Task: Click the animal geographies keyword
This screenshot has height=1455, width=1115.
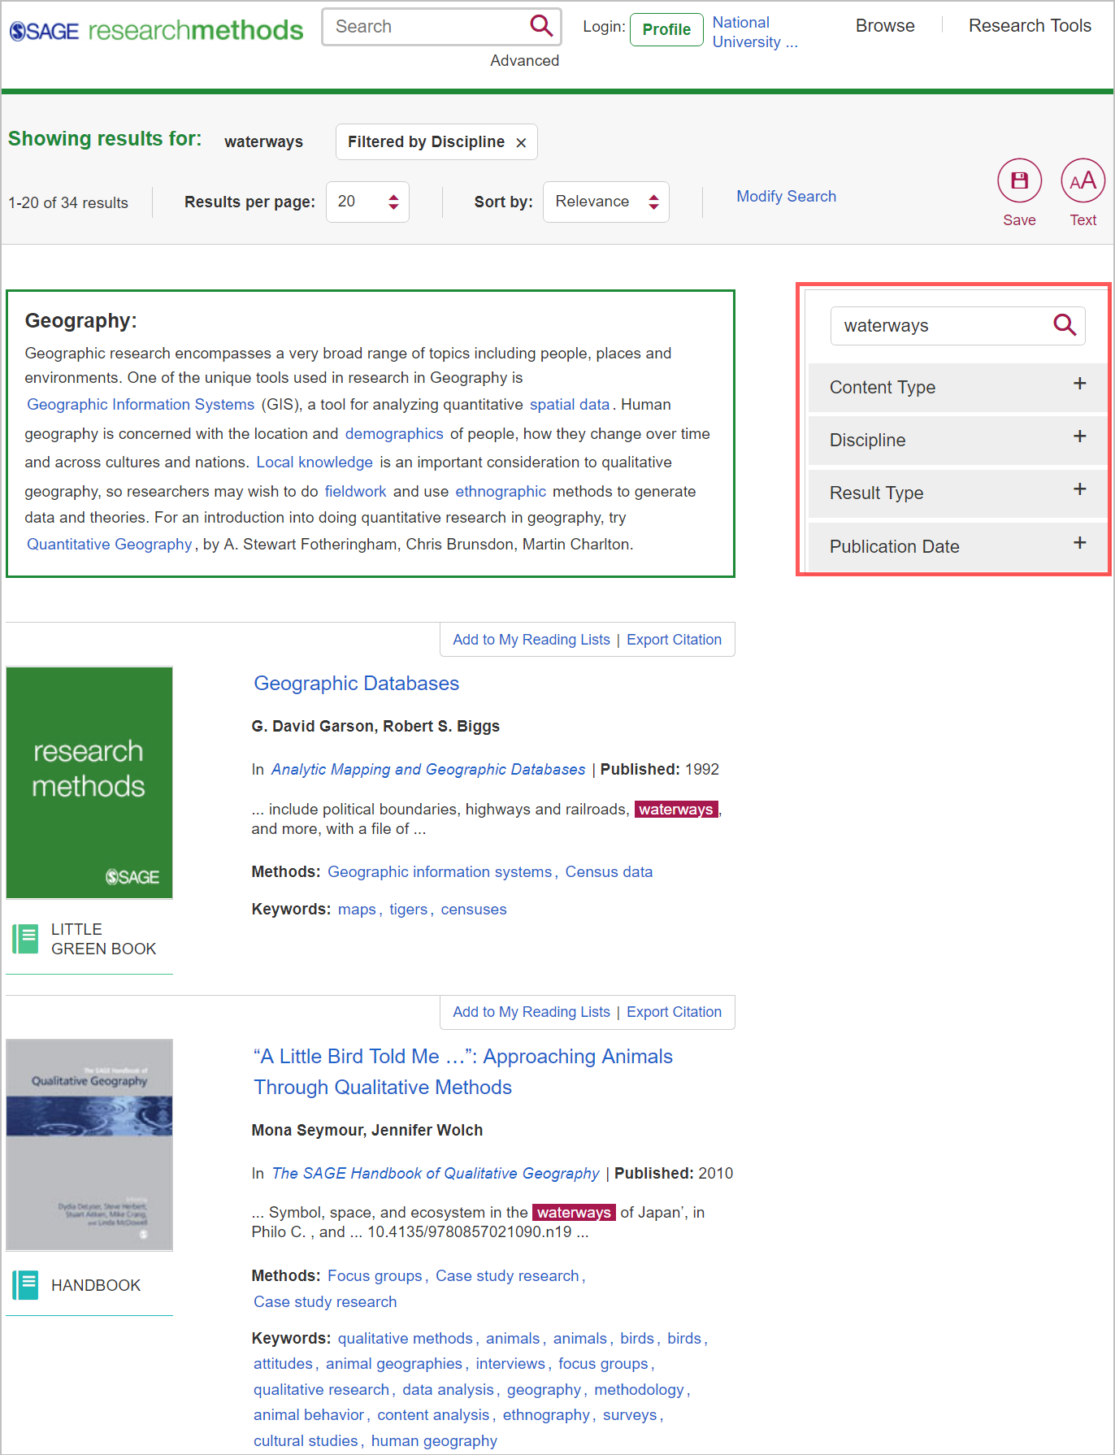Action: pyautogui.click(x=394, y=1363)
